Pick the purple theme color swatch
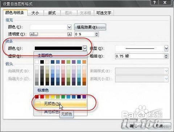 point(74,62)
